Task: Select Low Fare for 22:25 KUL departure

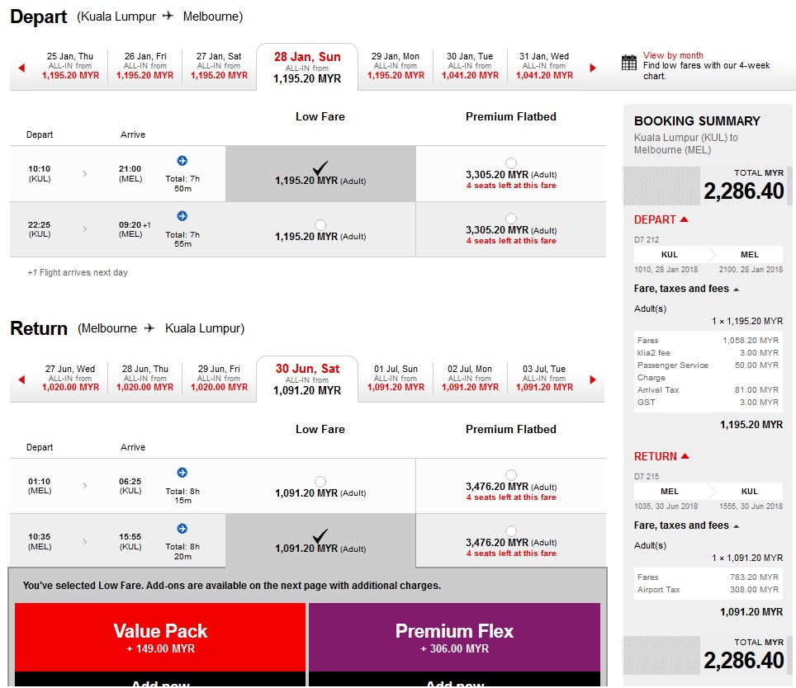Action: click(320, 225)
